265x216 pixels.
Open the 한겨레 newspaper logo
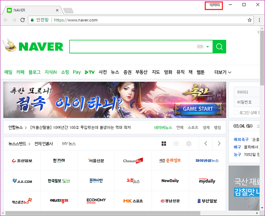tap(59, 160)
